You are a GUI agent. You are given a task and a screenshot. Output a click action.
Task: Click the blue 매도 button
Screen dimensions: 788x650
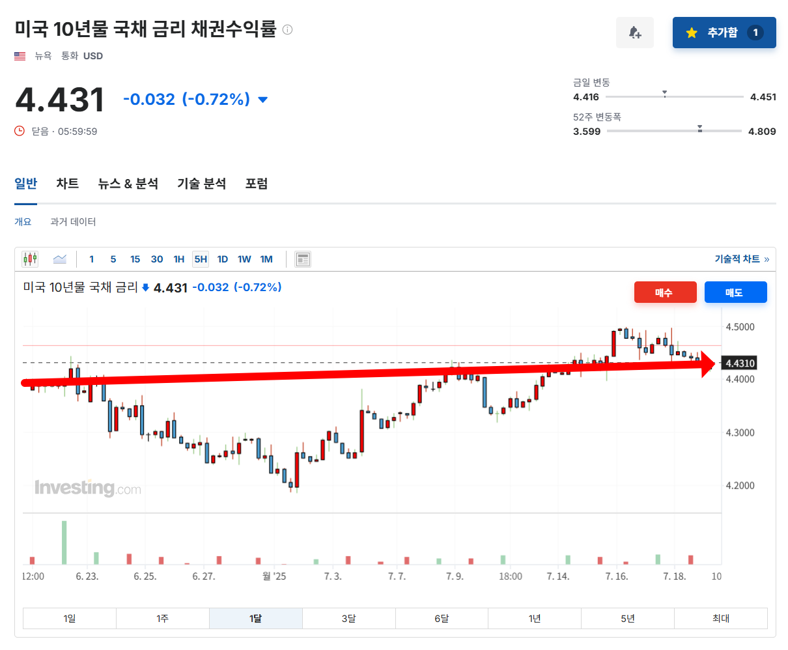(x=735, y=292)
